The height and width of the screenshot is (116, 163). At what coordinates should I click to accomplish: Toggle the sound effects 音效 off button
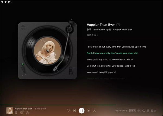(132, 111)
